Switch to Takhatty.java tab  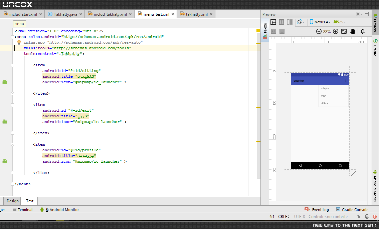pyautogui.click(x=65, y=14)
